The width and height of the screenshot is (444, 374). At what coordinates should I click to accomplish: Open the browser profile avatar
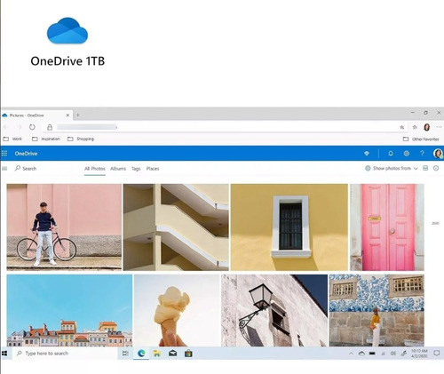click(426, 127)
